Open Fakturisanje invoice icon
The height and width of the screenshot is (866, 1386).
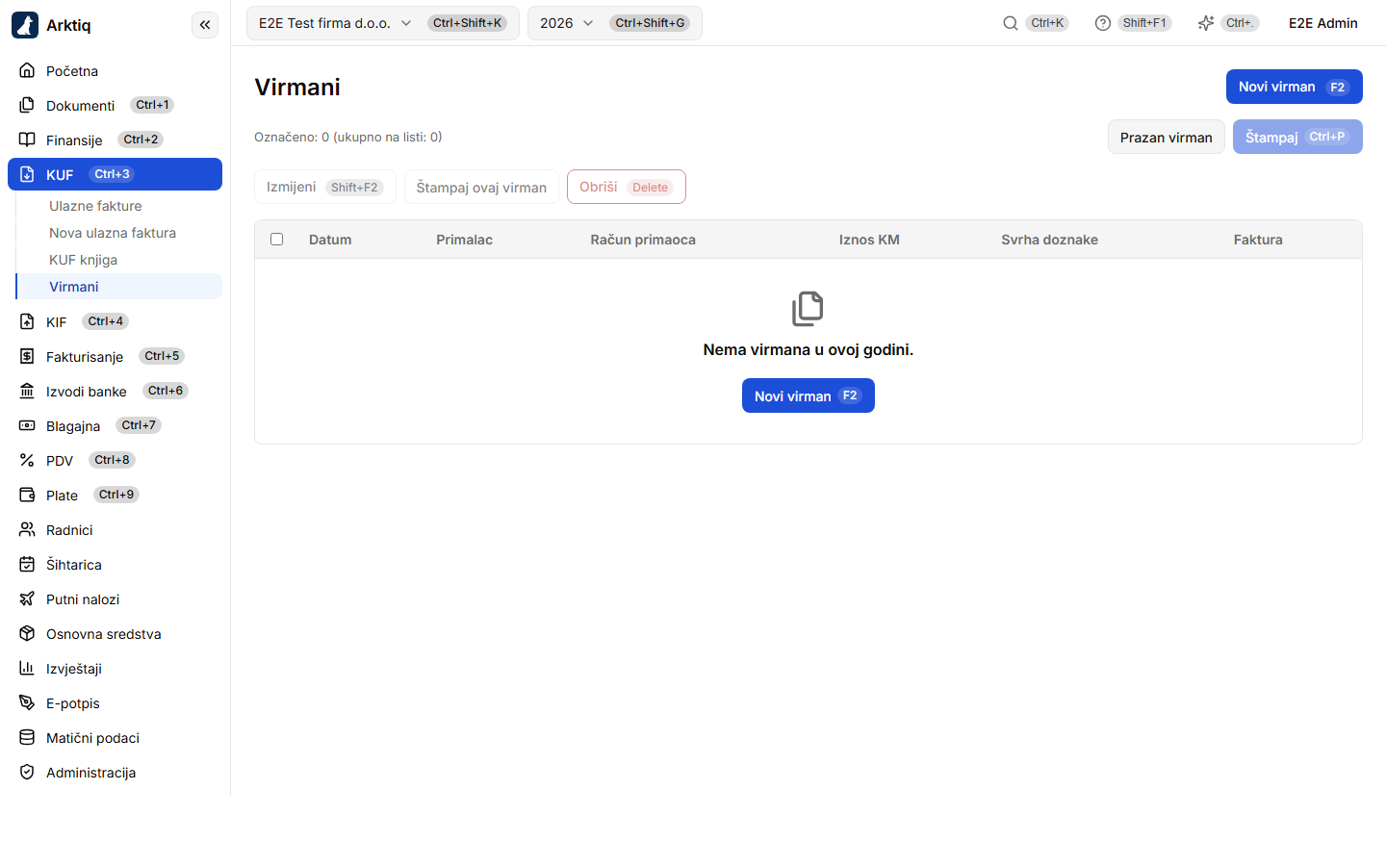pos(27,356)
